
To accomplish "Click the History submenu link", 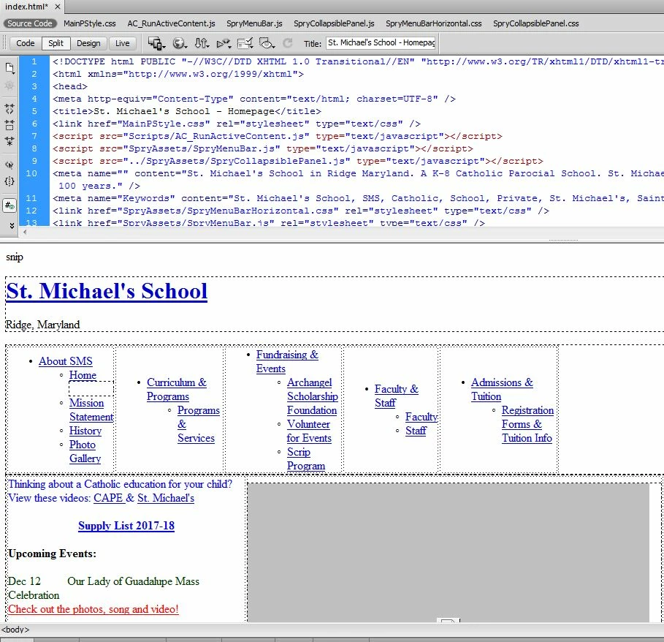I will click(85, 431).
